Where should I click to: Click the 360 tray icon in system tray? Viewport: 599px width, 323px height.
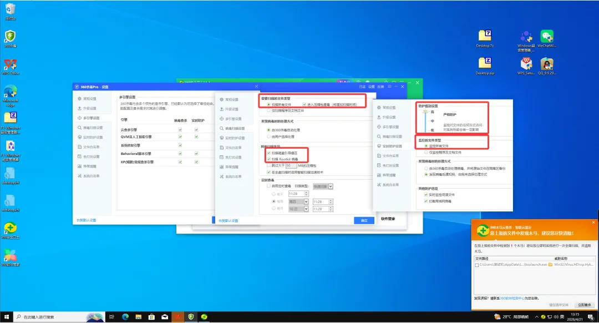point(543,317)
